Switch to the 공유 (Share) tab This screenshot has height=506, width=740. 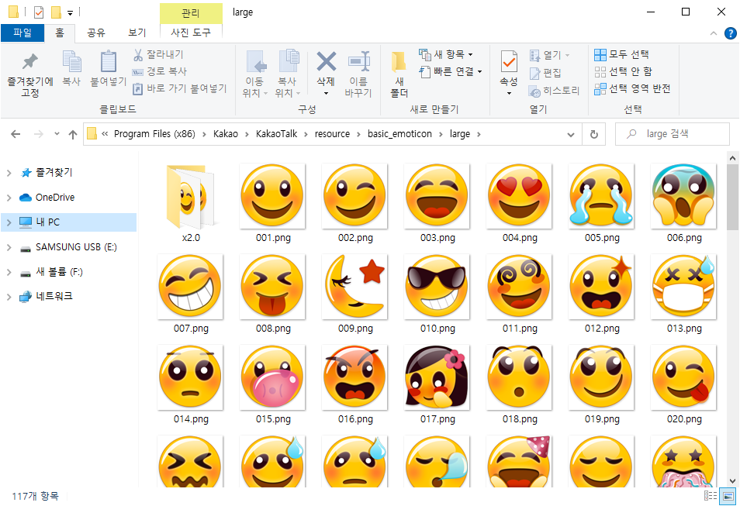click(x=96, y=33)
